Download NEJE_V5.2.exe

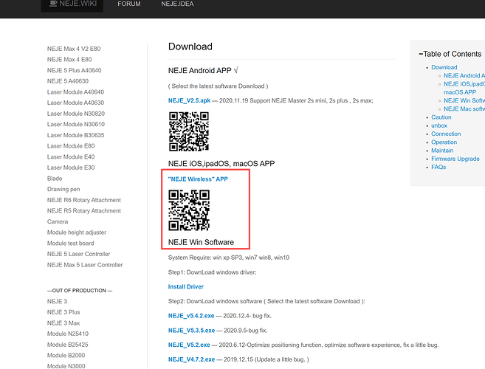coord(188,345)
